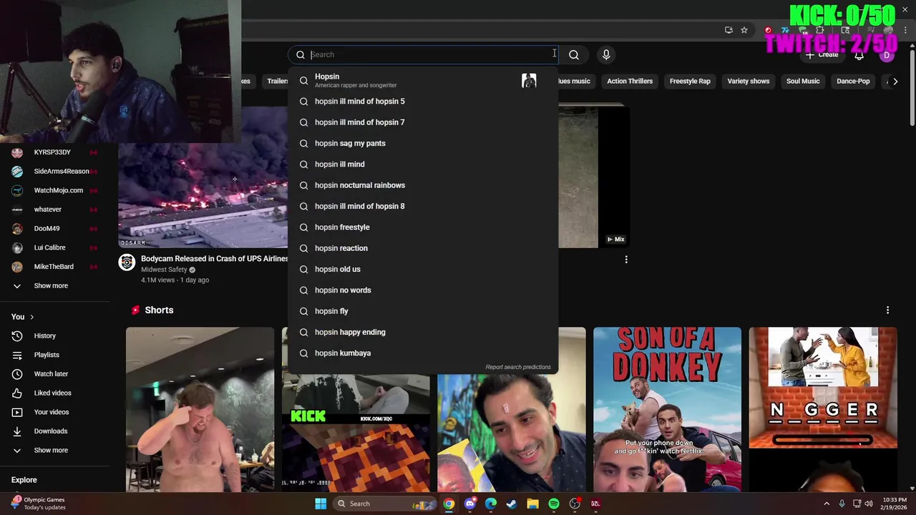
Task: Click the Downloads arrow icon
Action: [17, 431]
